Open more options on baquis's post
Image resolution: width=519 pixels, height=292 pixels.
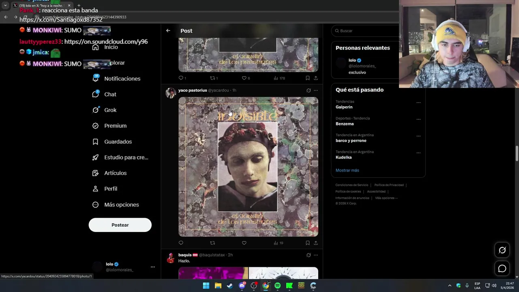(316, 255)
